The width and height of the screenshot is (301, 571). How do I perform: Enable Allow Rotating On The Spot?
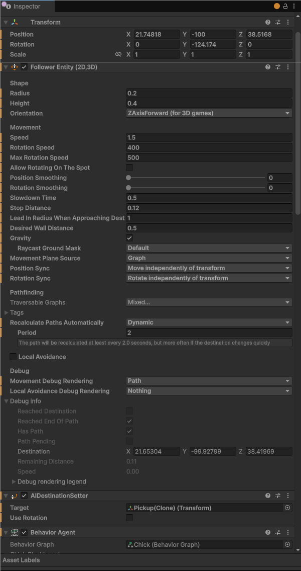pos(129,168)
